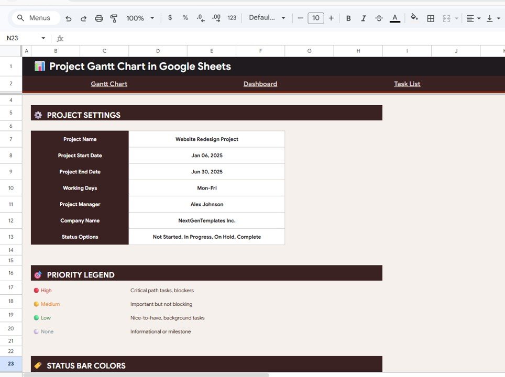Print the spreadsheet
505x377 pixels.
98,17
